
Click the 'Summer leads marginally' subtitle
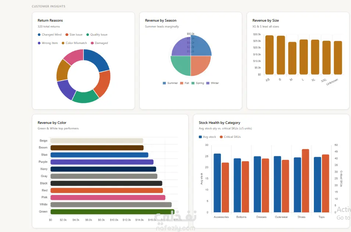point(162,26)
